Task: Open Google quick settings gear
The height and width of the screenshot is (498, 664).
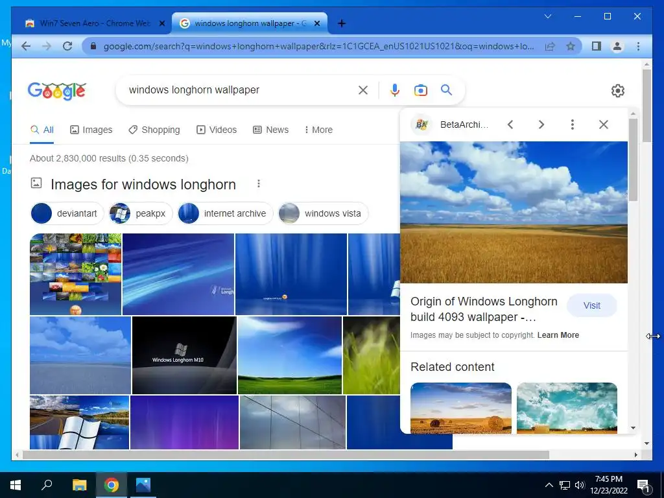Action: [618, 91]
